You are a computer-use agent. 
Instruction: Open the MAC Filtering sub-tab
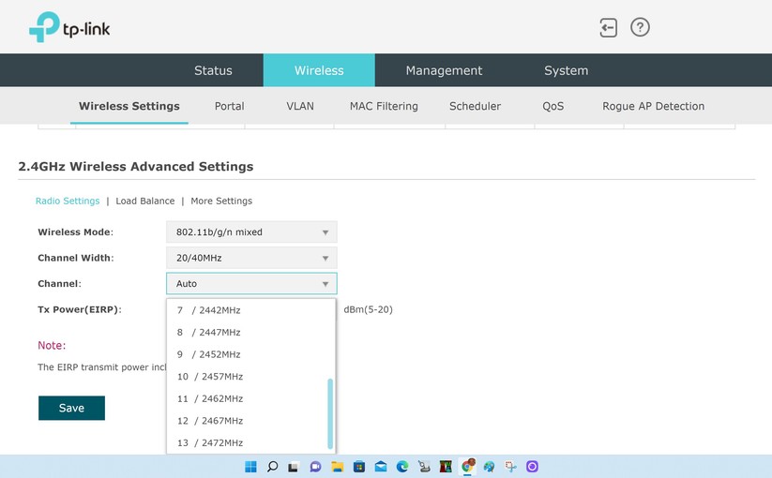[x=384, y=107]
